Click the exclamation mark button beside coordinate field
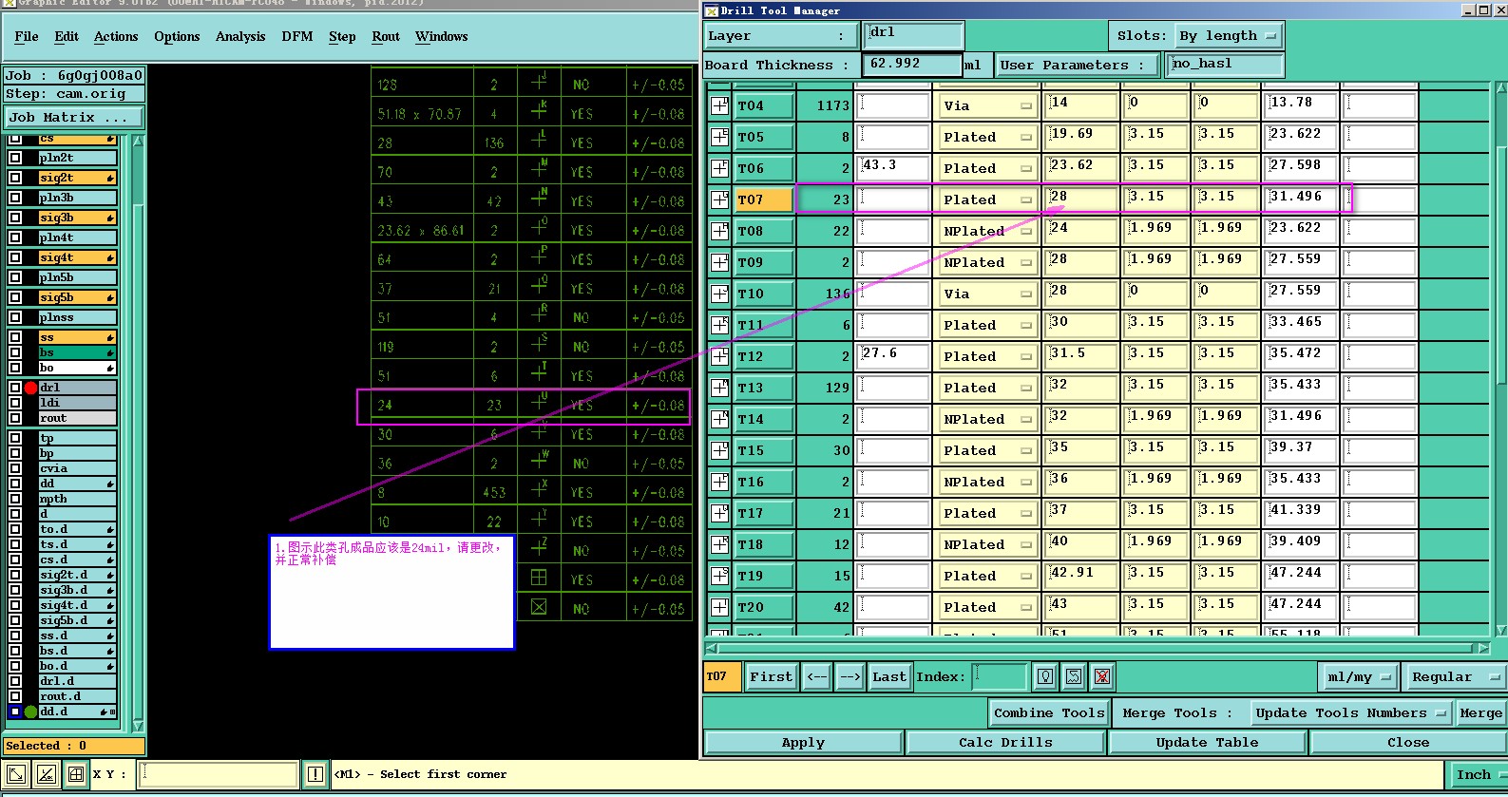The height and width of the screenshot is (797, 1508). [x=315, y=774]
